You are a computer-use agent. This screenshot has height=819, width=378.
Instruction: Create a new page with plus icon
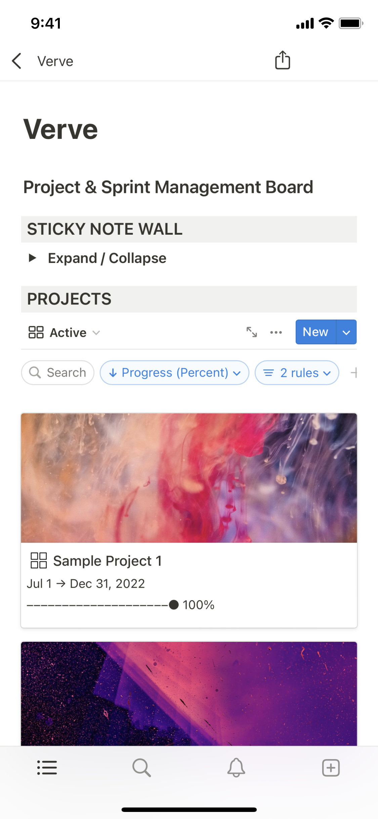[x=331, y=768]
